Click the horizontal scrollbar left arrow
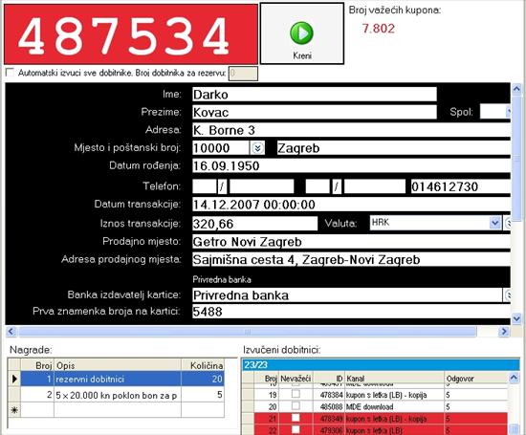Screen dimensions: 526x435 coord(11,332)
